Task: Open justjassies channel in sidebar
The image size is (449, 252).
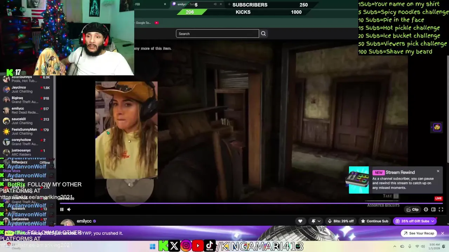Action: click(27, 221)
